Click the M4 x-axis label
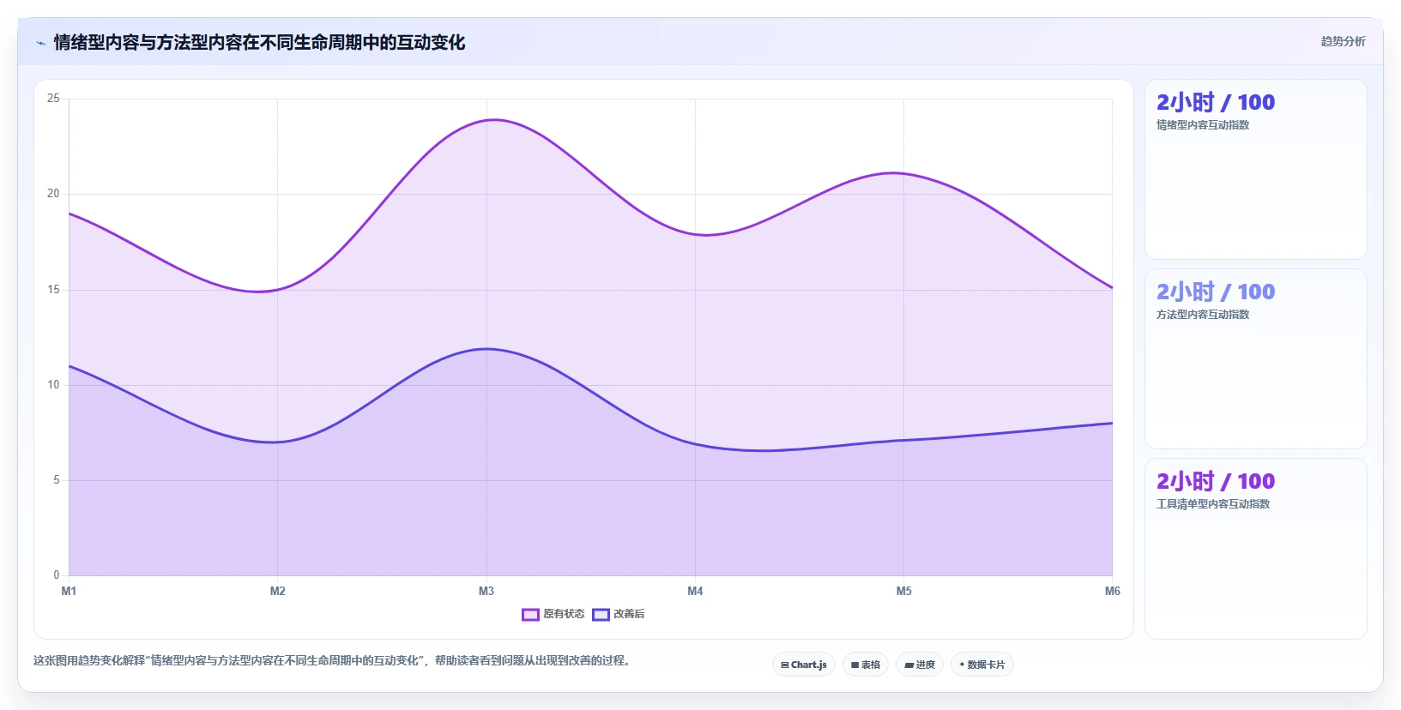 695,591
